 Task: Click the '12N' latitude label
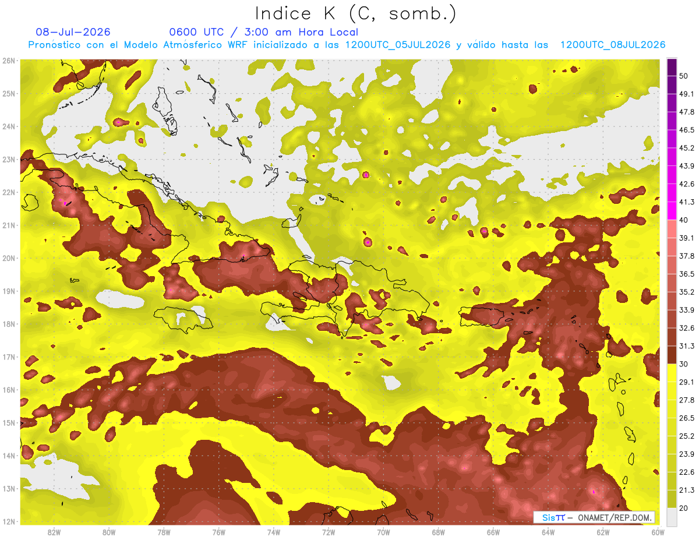pyautogui.click(x=8, y=521)
